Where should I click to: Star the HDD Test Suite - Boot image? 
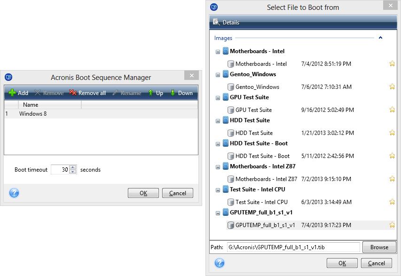click(x=392, y=156)
